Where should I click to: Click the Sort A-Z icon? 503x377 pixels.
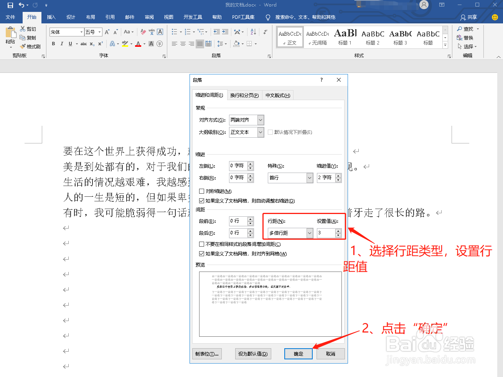point(253,32)
